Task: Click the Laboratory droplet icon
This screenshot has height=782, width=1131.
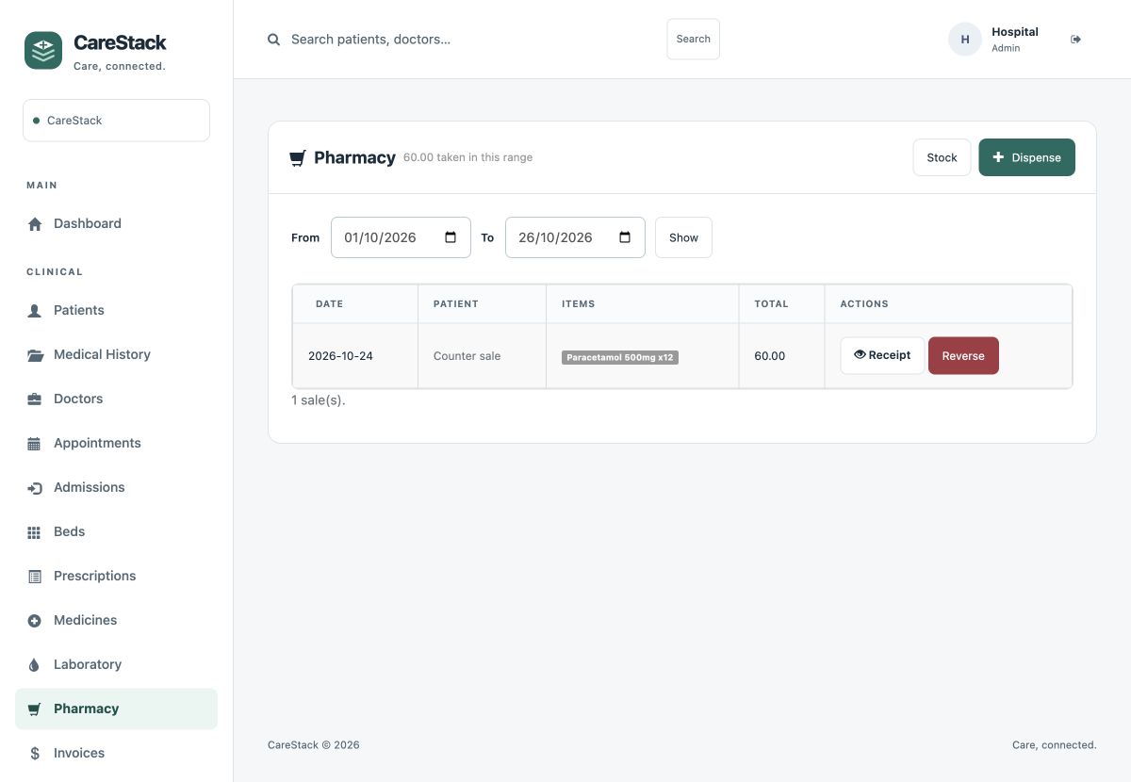Action: pos(35,665)
